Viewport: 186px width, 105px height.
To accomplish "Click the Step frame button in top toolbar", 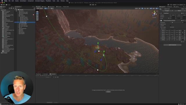I will pos(96,5).
